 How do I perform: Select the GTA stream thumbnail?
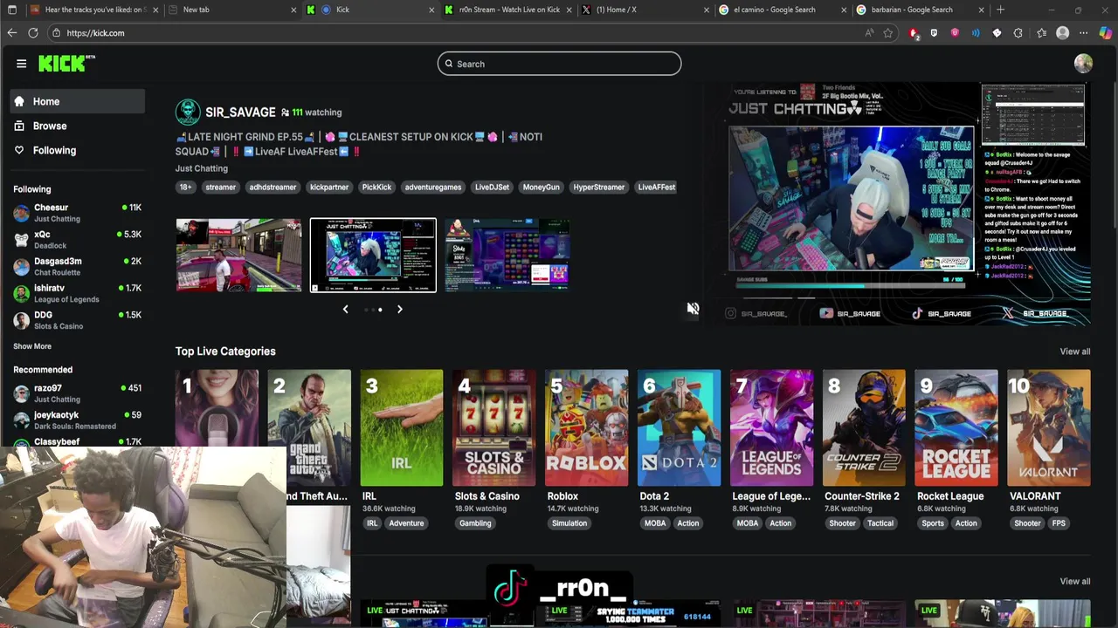(238, 255)
